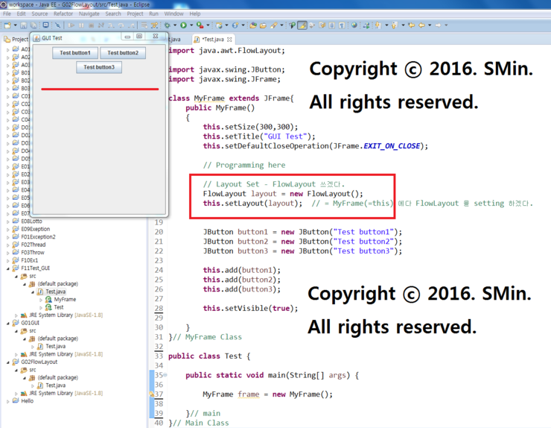Screen dimensions: 551x428
Task: Click the Open Type icon
Action: coord(253,25)
